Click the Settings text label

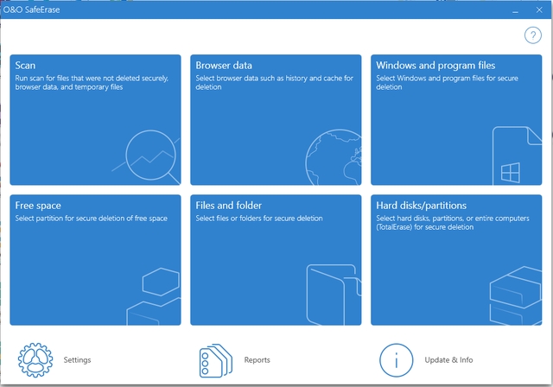(77, 360)
